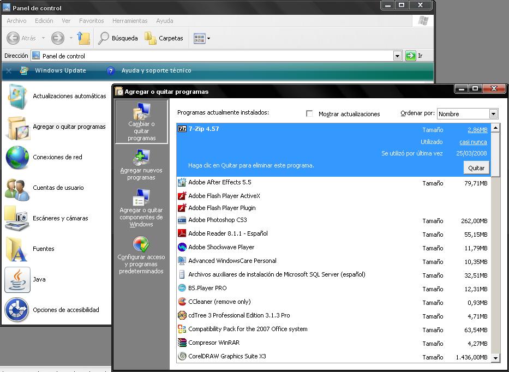Expand the Dirección address bar dropdown
The height and width of the screenshot is (372, 509).
(397, 56)
